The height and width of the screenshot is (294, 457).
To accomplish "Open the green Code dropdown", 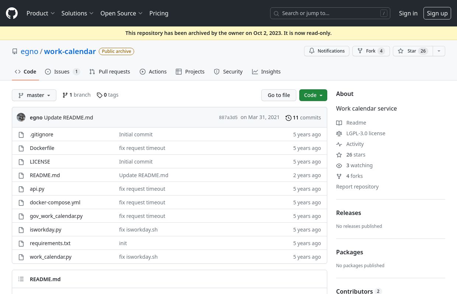I will pyautogui.click(x=313, y=95).
